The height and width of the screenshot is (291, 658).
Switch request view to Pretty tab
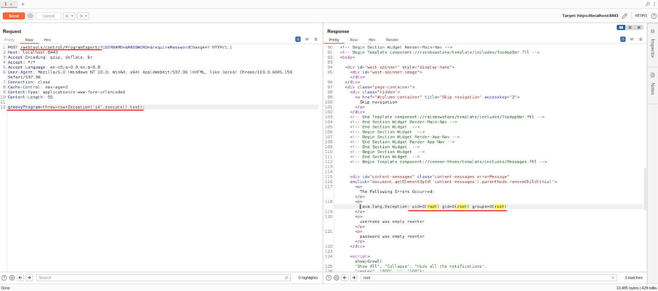[9, 40]
